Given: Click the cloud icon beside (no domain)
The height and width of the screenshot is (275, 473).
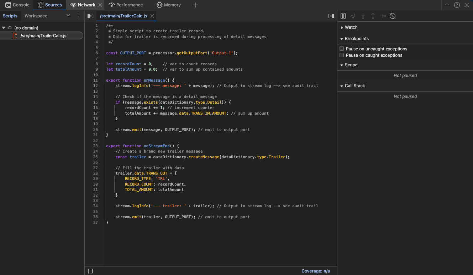Looking at the screenshot, I should (x=10, y=28).
